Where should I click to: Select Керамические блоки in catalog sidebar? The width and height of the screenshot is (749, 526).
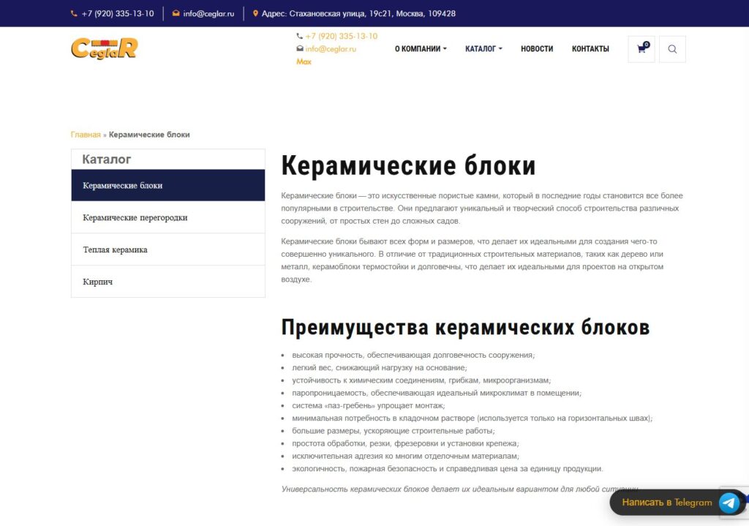click(168, 185)
